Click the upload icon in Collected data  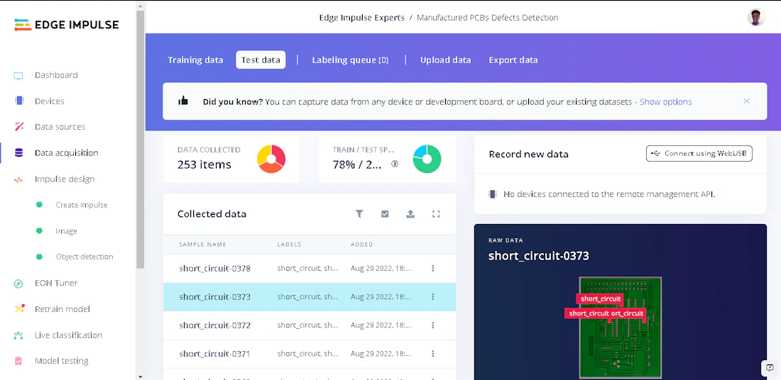coord(410,214)
